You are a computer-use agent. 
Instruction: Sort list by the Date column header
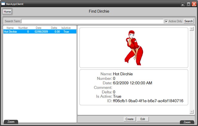38,28
